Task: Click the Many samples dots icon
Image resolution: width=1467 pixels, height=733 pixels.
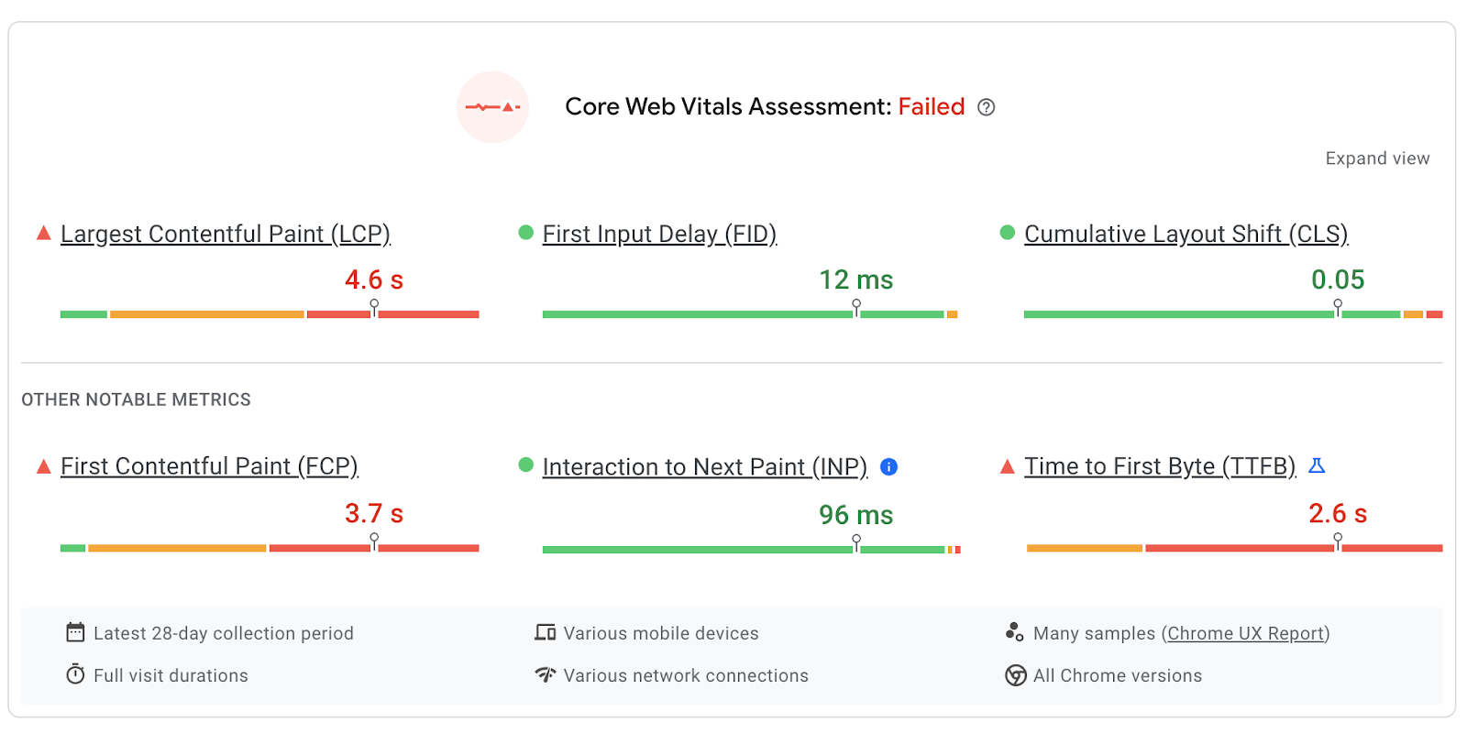Action: 1014,632
